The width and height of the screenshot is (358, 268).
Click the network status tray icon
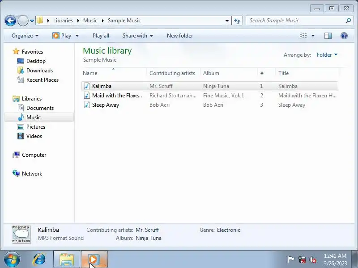pos(302,260)
